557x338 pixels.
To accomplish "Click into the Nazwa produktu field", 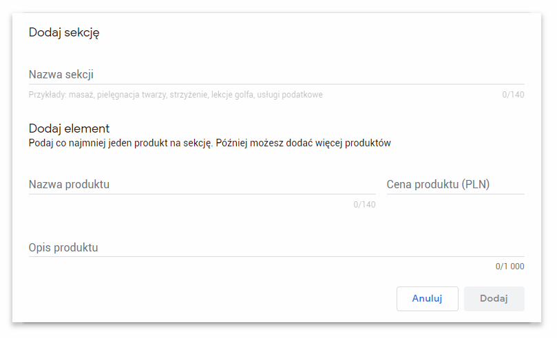I will point(202,185).
